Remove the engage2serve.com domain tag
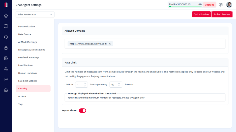This screenshot has width=236, height=132. point(110,44)
